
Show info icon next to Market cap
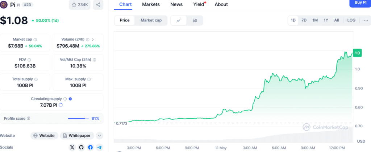(x=35, y=40)
